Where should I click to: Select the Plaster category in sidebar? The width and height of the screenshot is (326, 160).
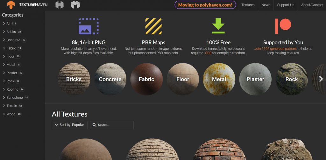point(13,73)
